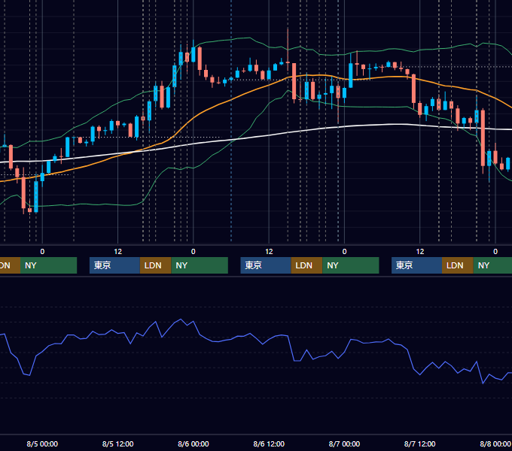Click the 8/5 12:00 date label
This screenshot has width=512, height=451.
click(118, 443)
